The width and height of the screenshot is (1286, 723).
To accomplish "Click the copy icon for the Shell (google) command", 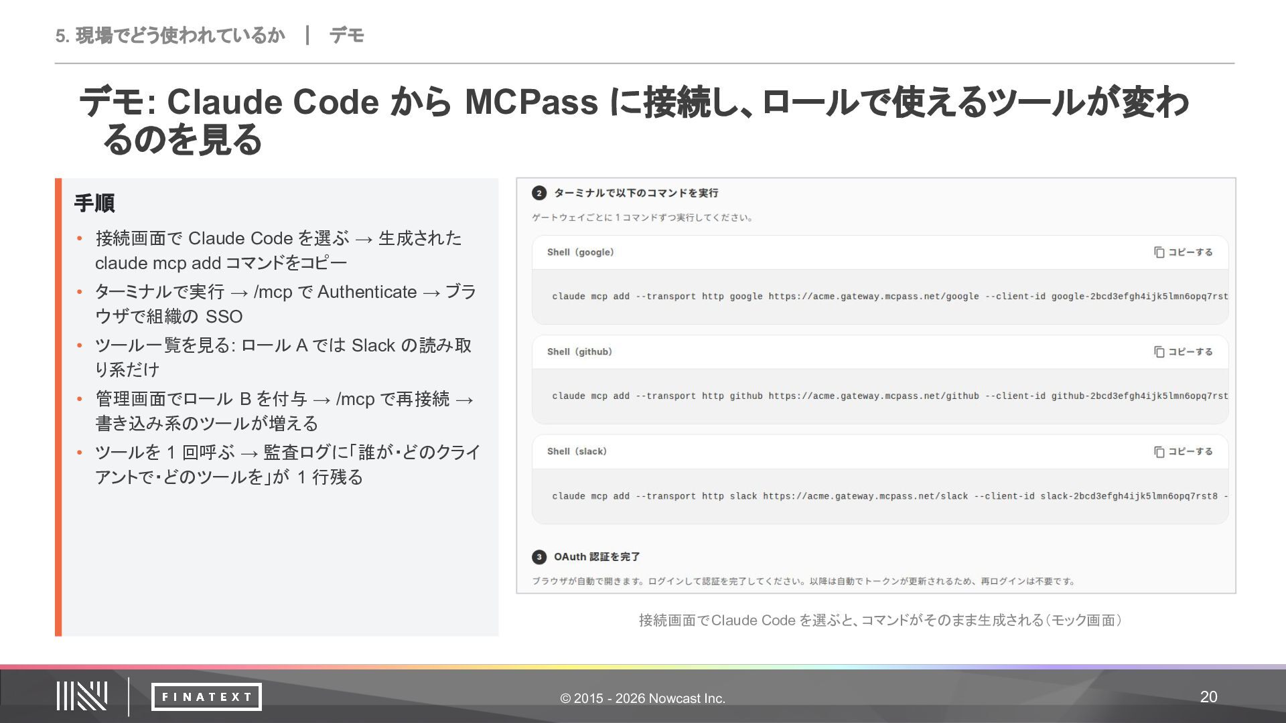I will 1159,252.
